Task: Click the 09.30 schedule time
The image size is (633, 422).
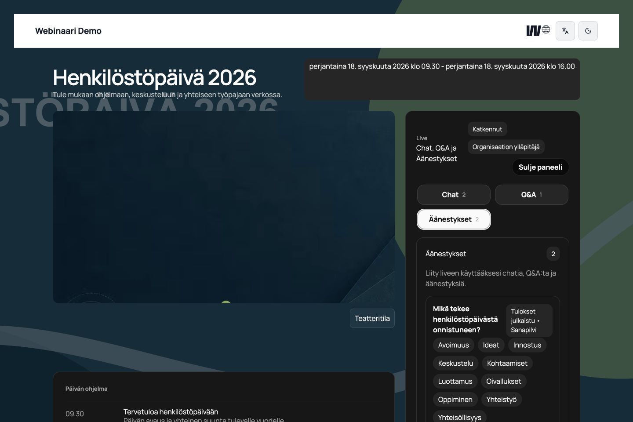Action: [x=75, y=414]
